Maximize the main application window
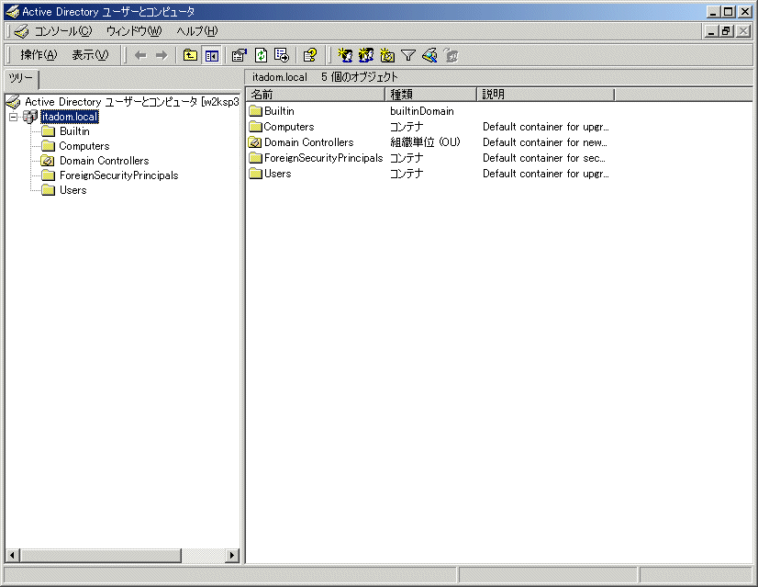The image size is (758, 587). 729,12
